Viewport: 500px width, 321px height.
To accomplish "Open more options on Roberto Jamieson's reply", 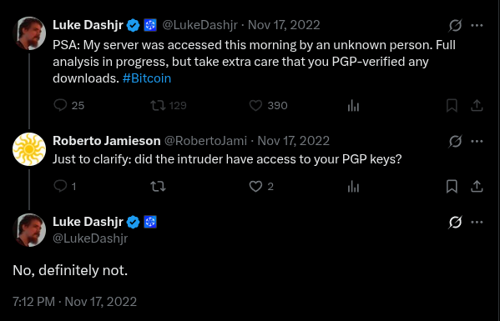I will pyautogui.click(x=477, y=141).
